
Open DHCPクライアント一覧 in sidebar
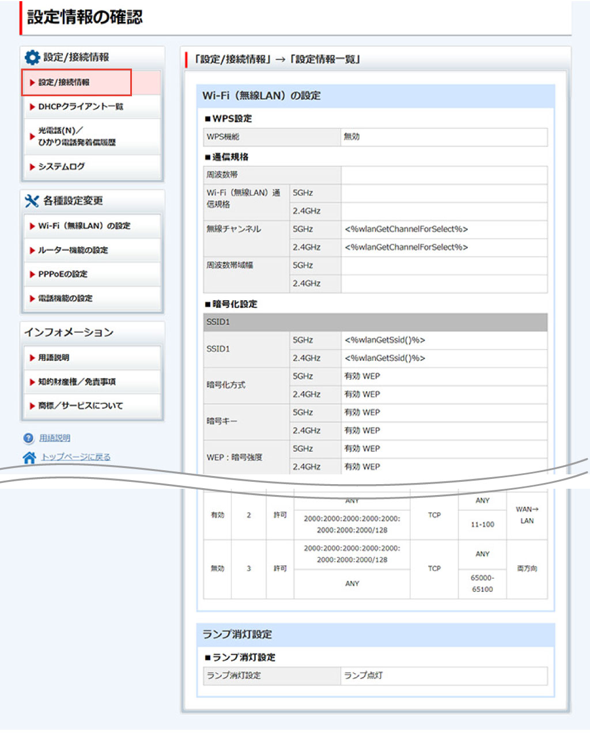point(81,107)
